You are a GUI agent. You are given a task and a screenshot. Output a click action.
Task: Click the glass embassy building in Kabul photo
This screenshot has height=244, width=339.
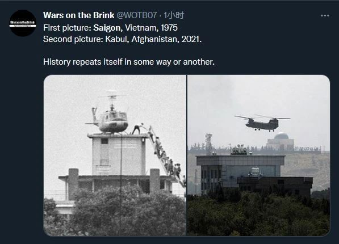(x=240, y=172)
